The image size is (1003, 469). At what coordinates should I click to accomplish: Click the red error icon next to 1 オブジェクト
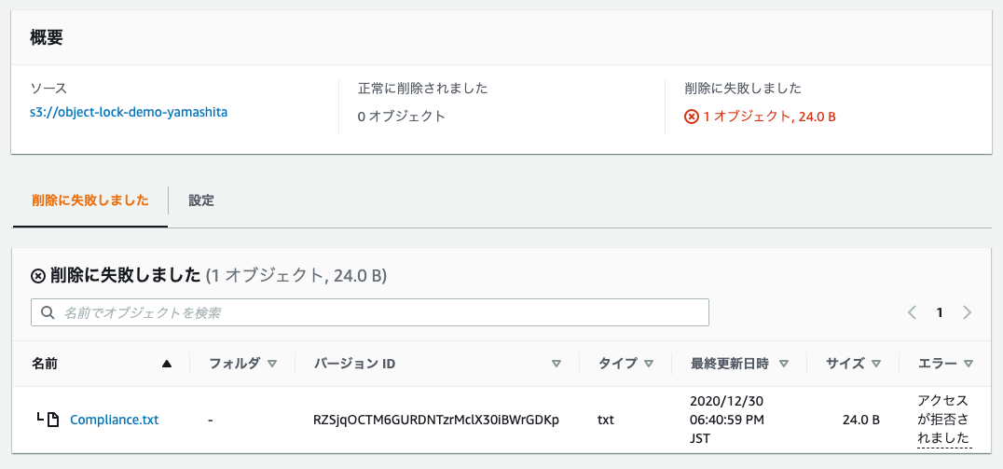(692, 117)
